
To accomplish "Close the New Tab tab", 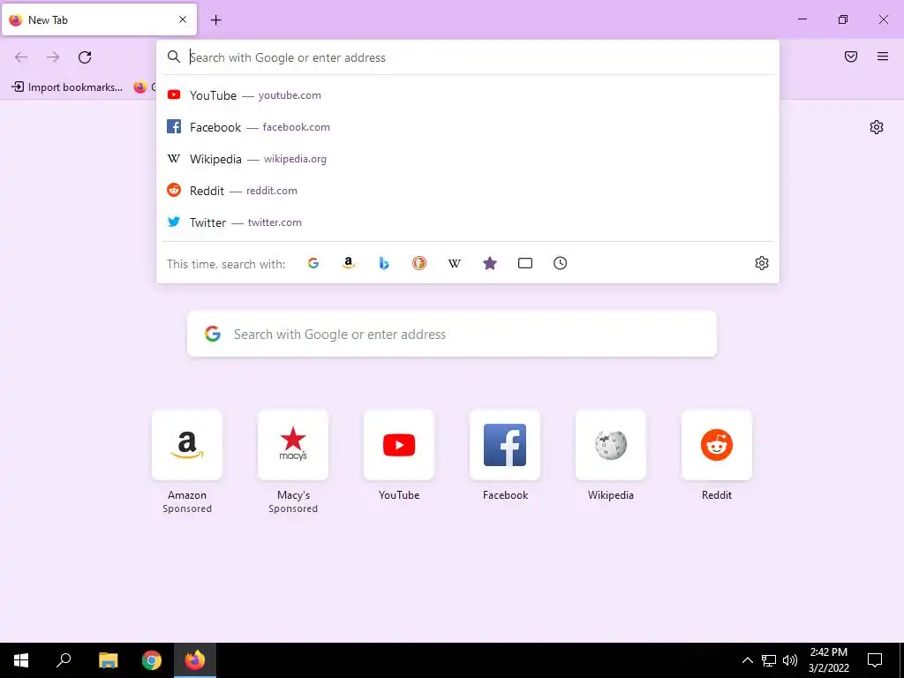I will tap(183, 19).
